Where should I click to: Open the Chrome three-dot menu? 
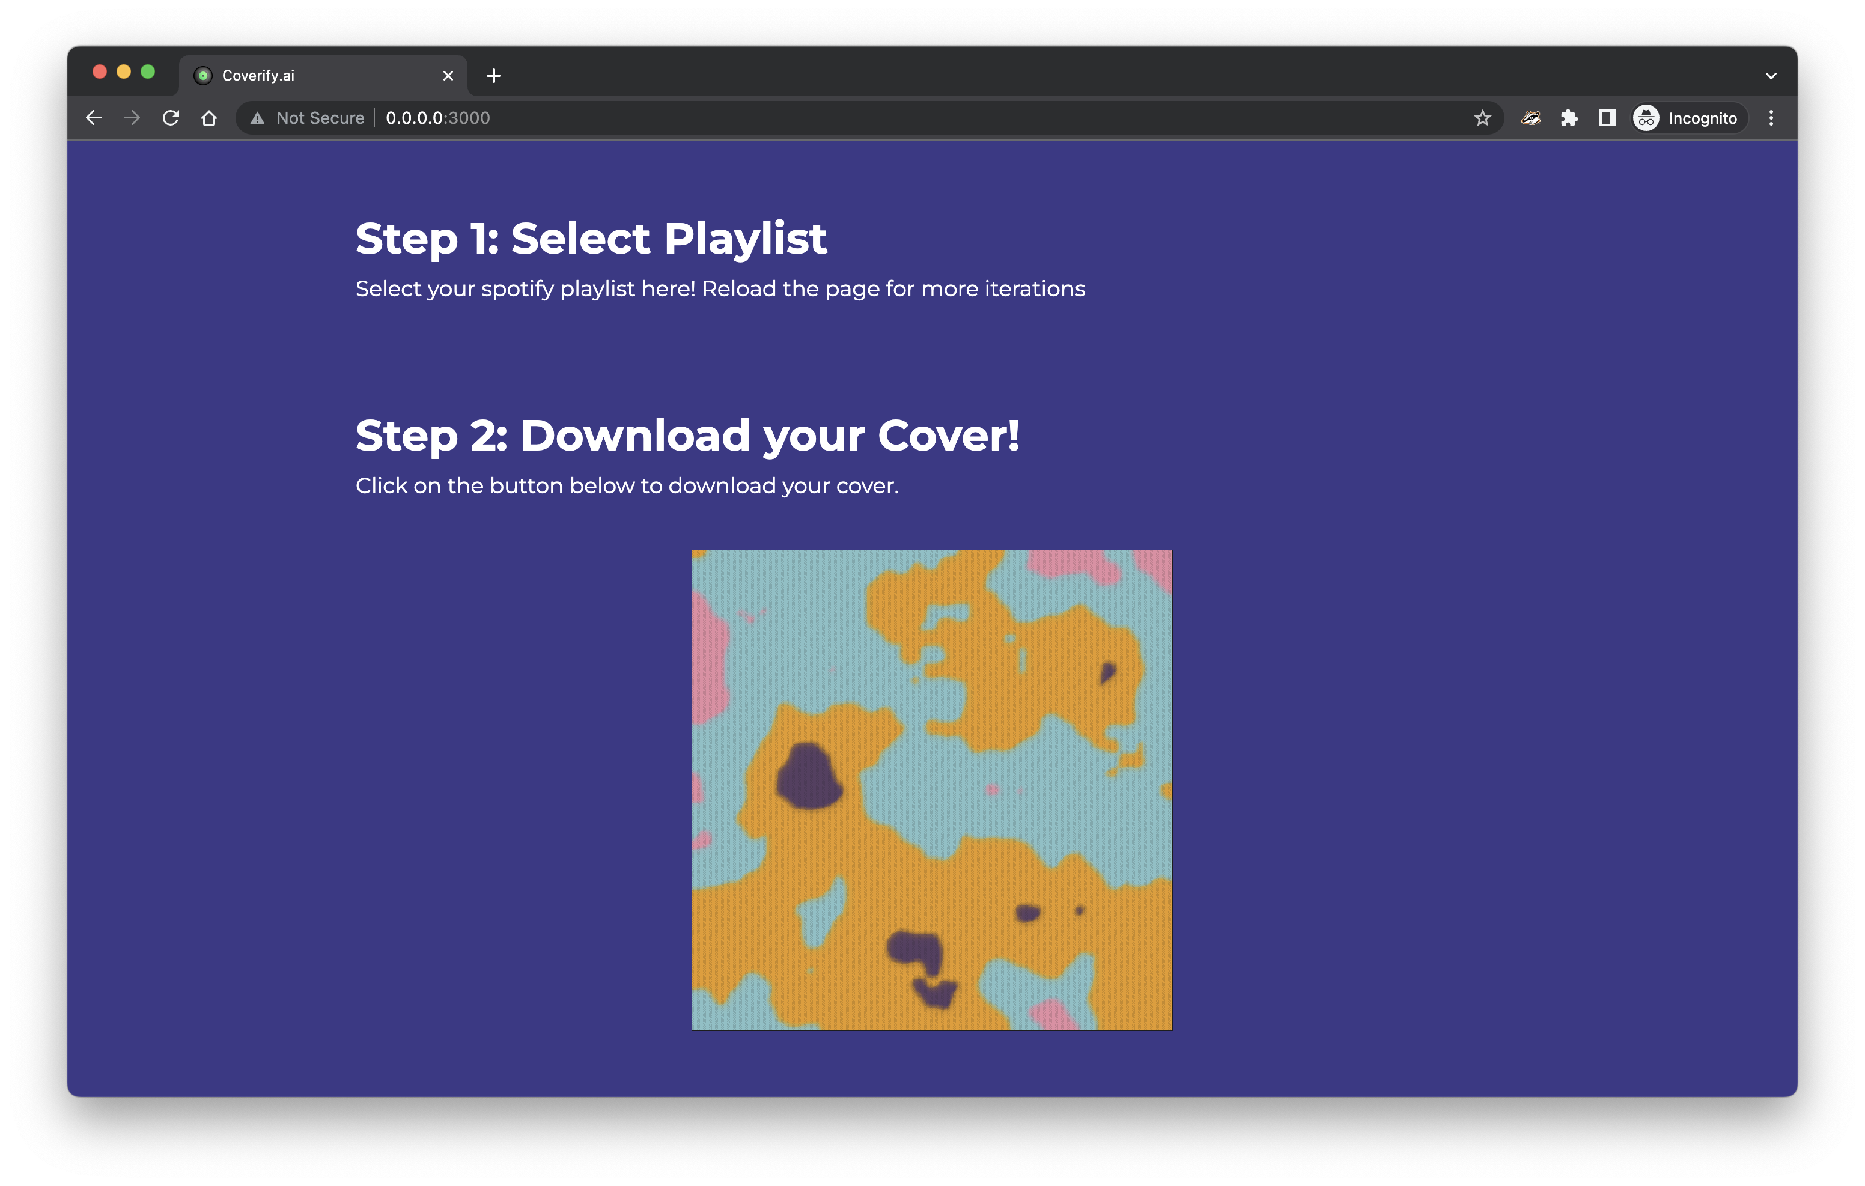coord(1771,118)
